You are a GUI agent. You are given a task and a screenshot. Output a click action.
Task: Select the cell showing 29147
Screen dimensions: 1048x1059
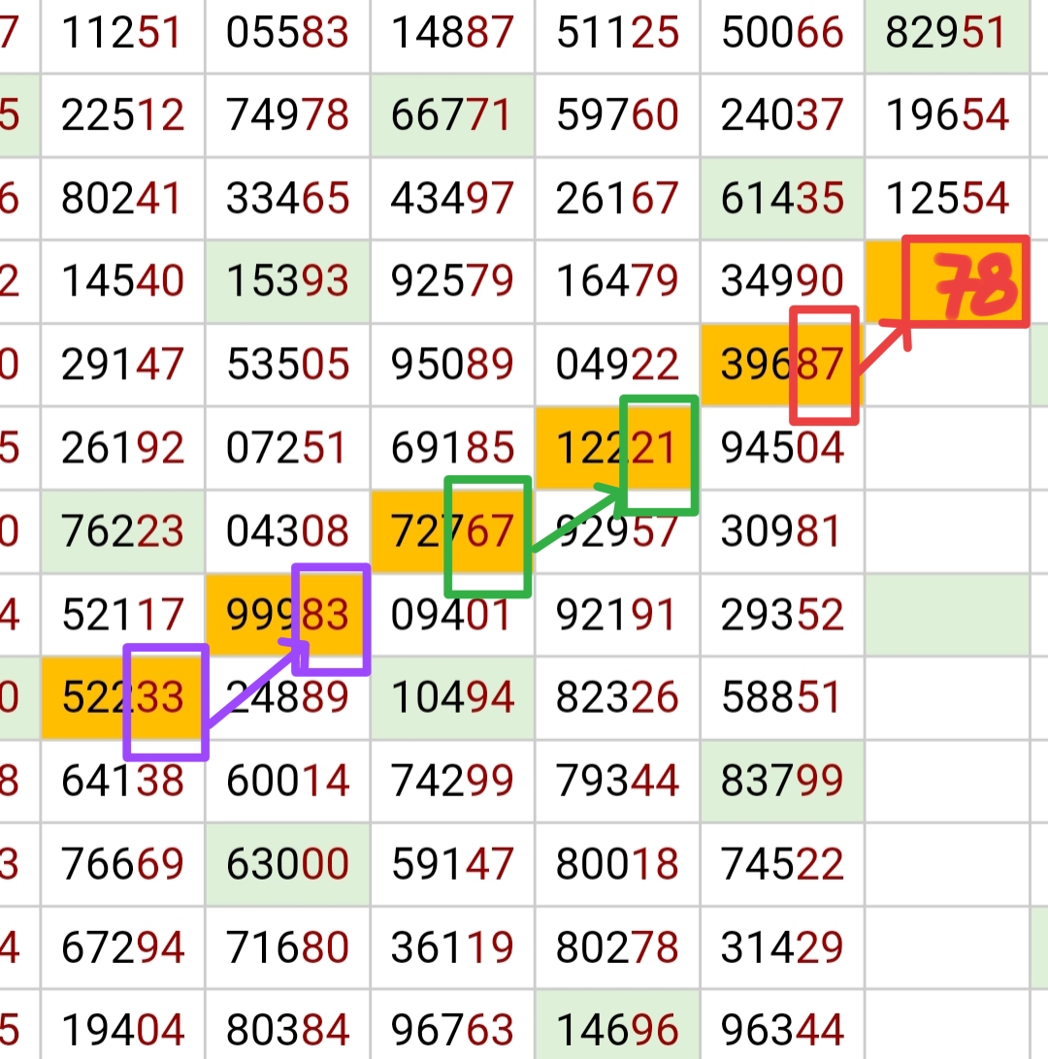coord(122,365)
